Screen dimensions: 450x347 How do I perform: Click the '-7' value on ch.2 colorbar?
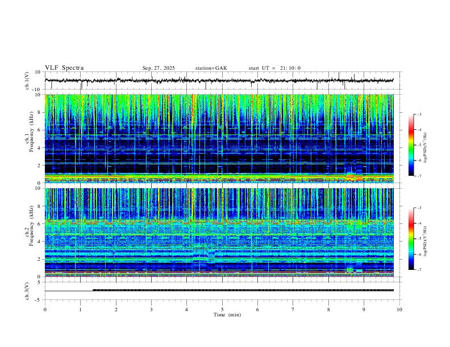(x=419, y=270)
